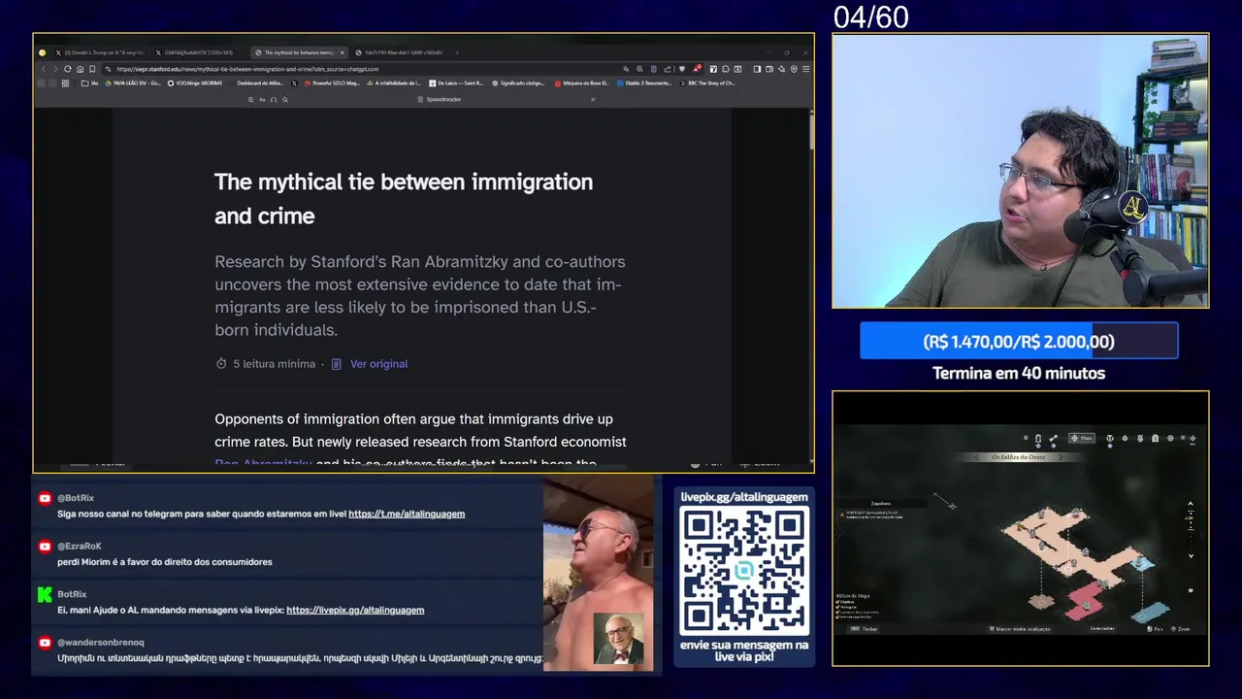Bookmark this page using the address bar icon
Viewport: 1242px width, 699px height.
(x=92, y=69)
